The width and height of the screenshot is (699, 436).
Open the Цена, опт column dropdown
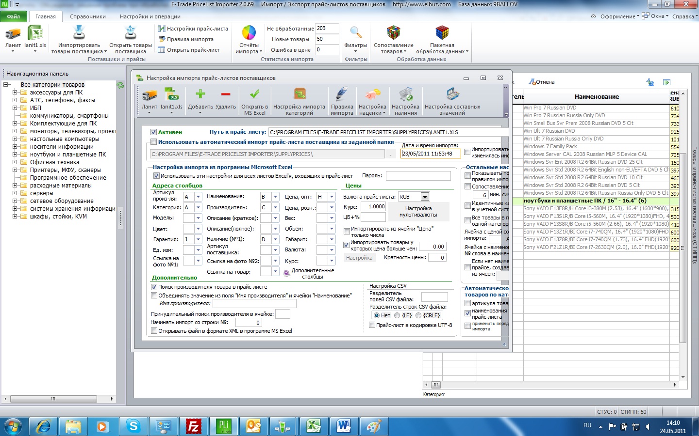pos(332,197)
